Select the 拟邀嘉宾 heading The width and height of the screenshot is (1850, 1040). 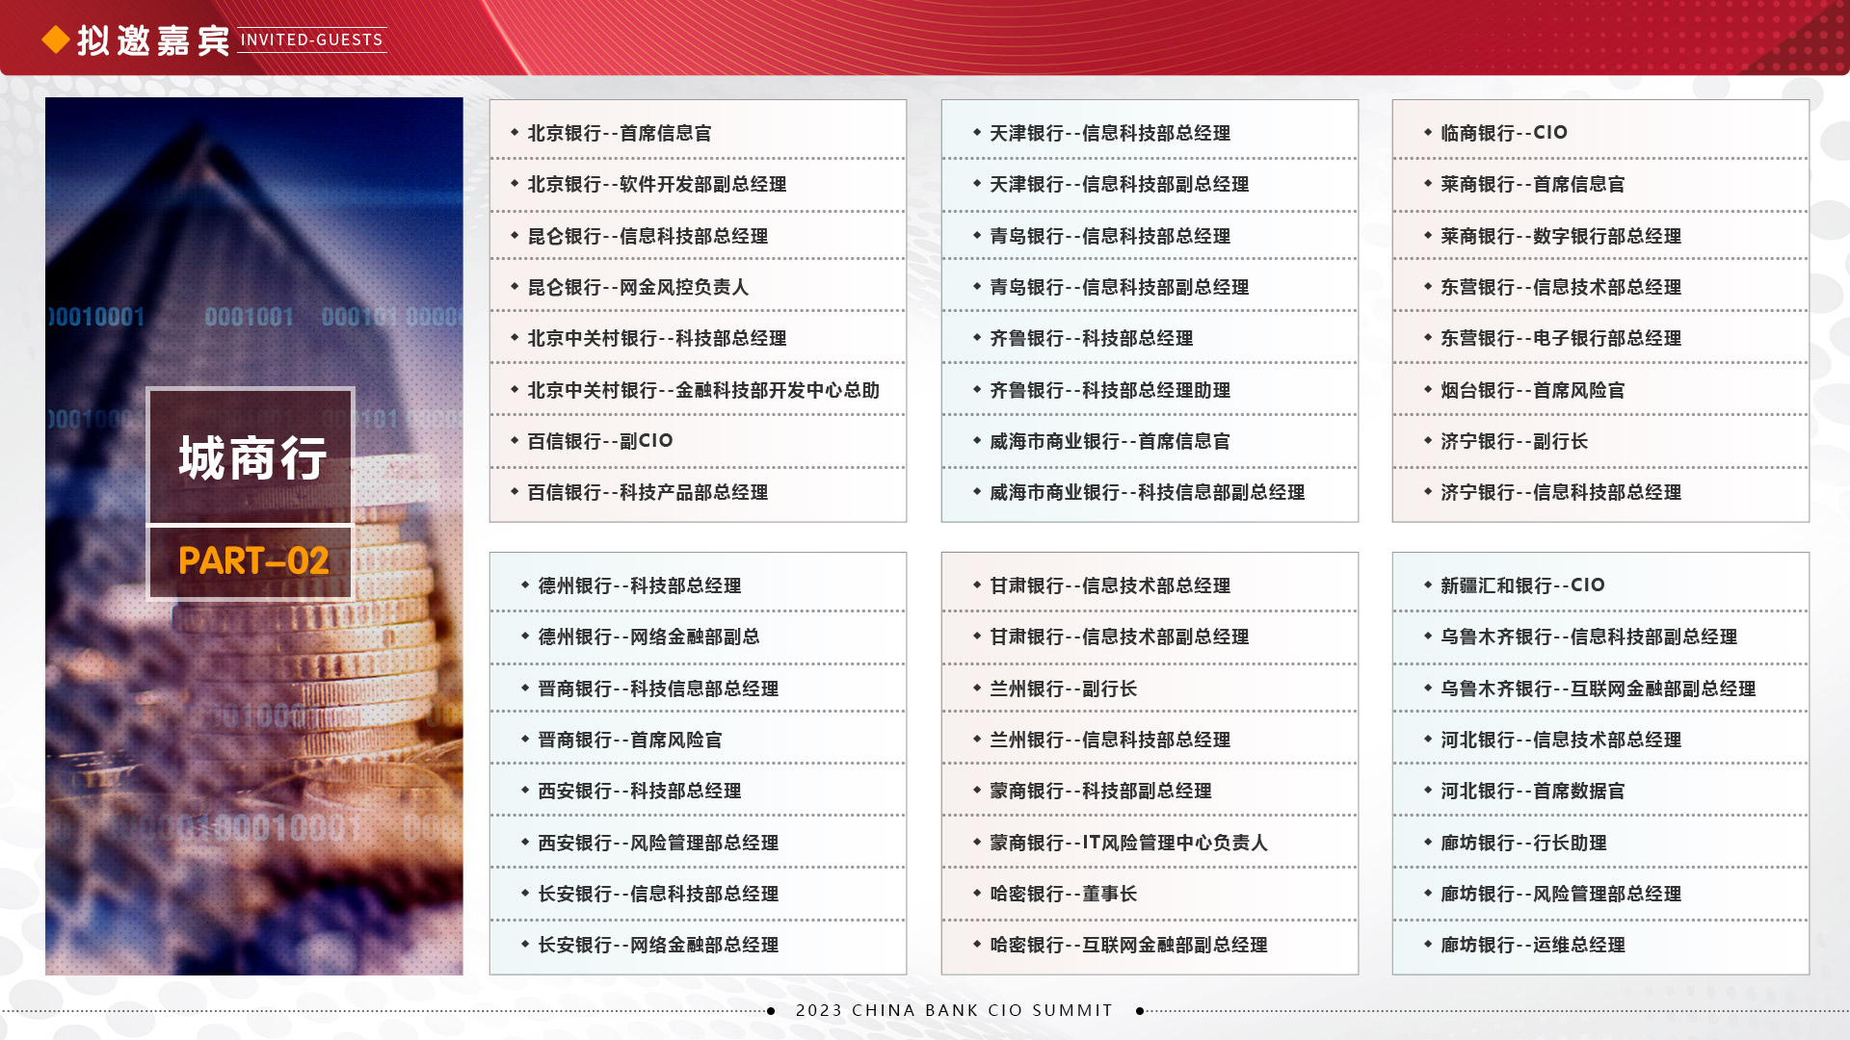tap(153, 40)
